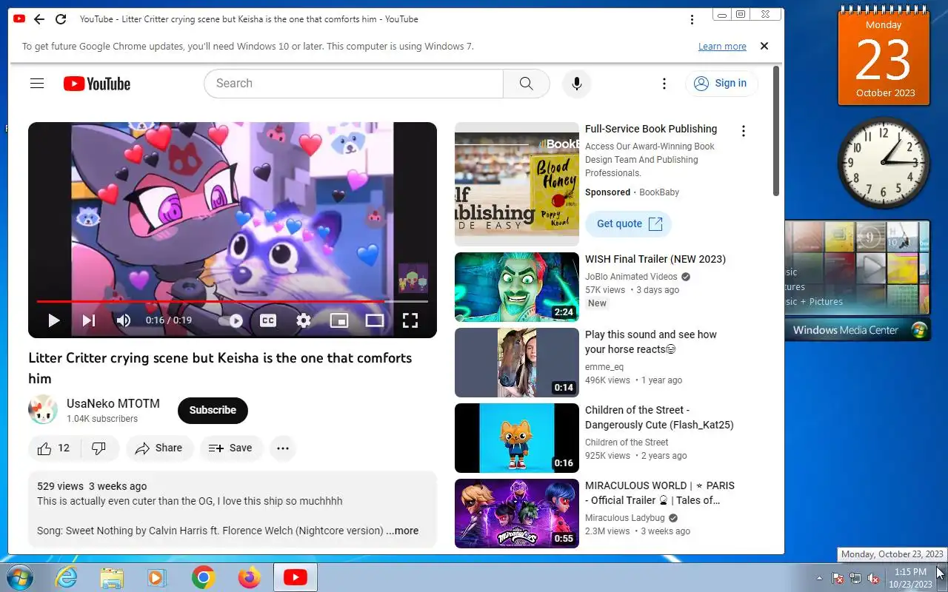
Task: Open more actions ellipsis below video
Action: coord(282,448)
